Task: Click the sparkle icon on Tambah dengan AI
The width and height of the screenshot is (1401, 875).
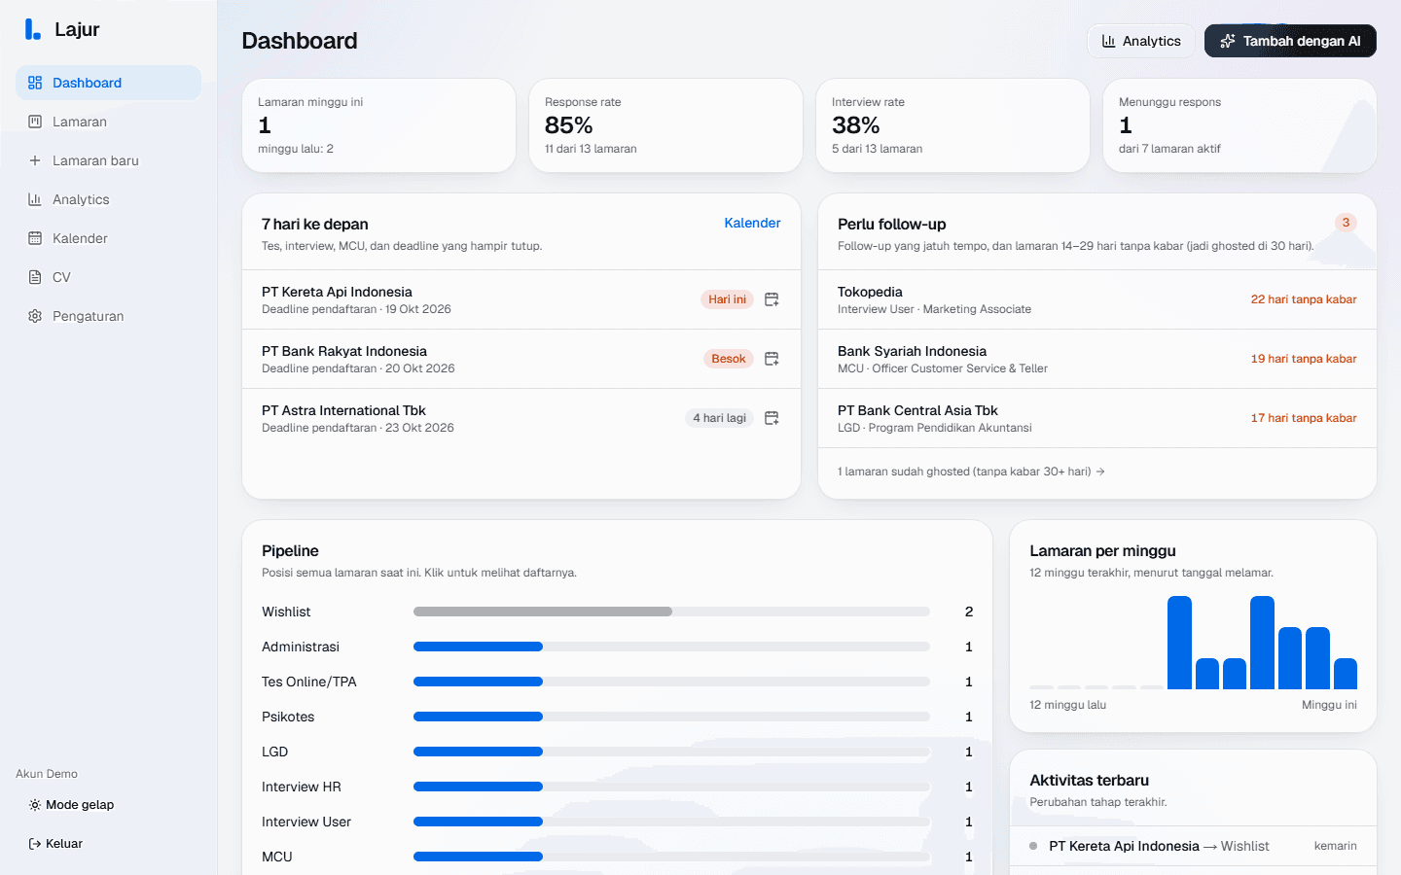Action: [x=1228, y=41]
